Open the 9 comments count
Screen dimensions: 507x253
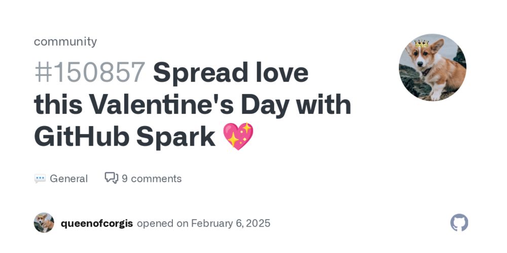[152, 179]
